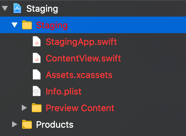The width and height of the screenshot is (186, 136).
Task: Click the Staging Xcode project icon
Action: pos(17,8)
